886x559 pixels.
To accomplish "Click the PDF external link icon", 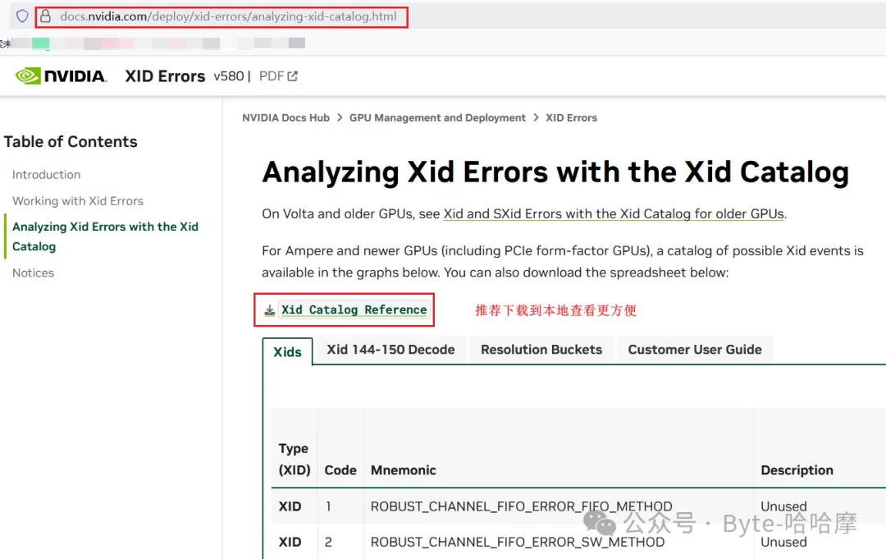I will (x=292, y=76).
